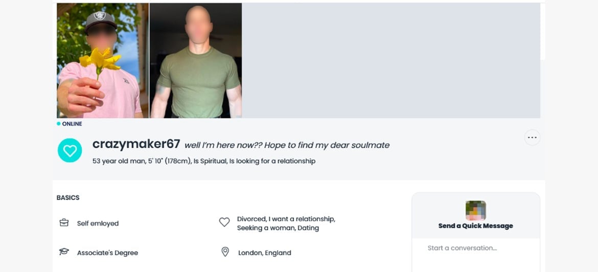Click the soulmate headline text
Image resolution: width=598 pixels, height=272 pixels.
(287, 145)
